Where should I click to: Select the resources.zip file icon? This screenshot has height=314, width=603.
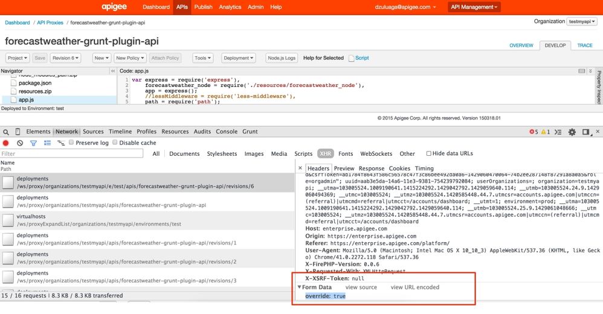click(x=14, y=91)
